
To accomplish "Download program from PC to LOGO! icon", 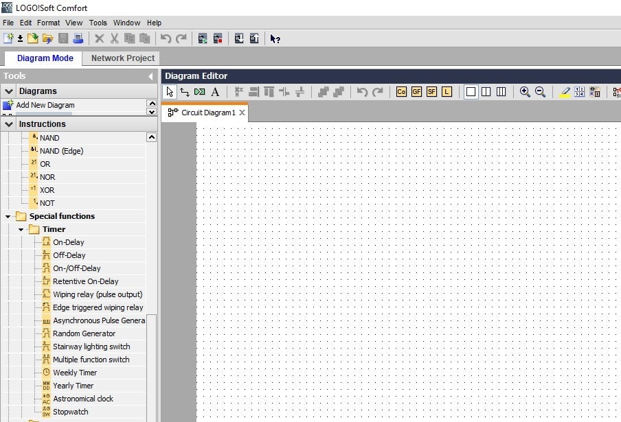I will point(239,38).
